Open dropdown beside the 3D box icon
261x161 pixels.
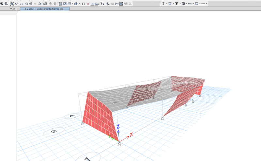click(79, 4)
